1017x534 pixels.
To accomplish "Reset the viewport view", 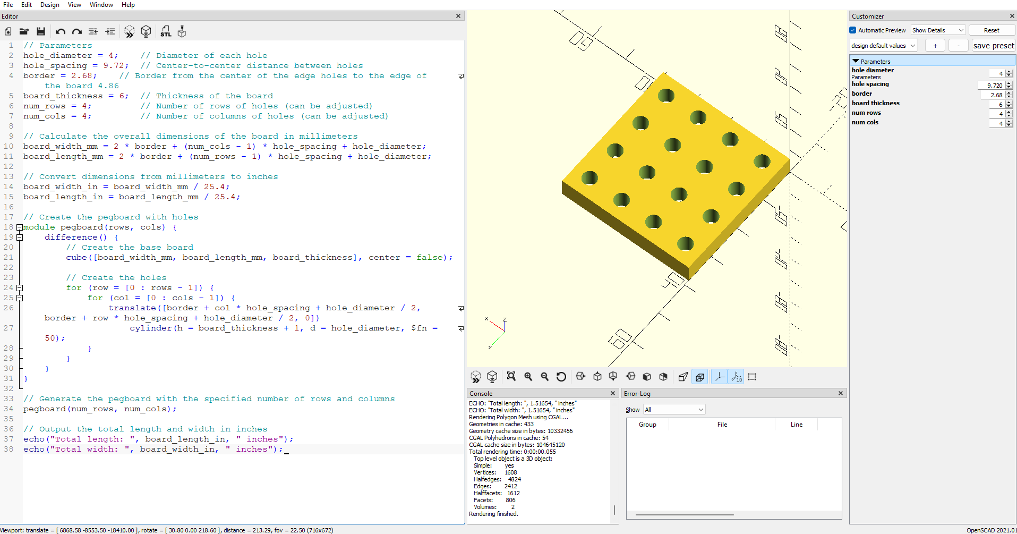I will pyautogui.click(x=561, y=377).
